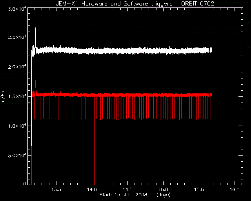The height and width of the screenshot is (201, 251).
Task: Click the tallest white spike near start
Action: pyautogui.click(x=35, y=35)
